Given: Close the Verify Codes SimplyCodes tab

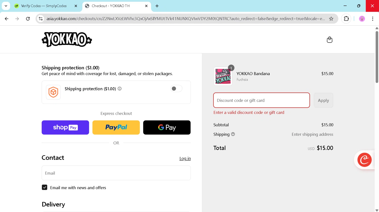Looking at the screenshot, I should click(x=76, y=6).
